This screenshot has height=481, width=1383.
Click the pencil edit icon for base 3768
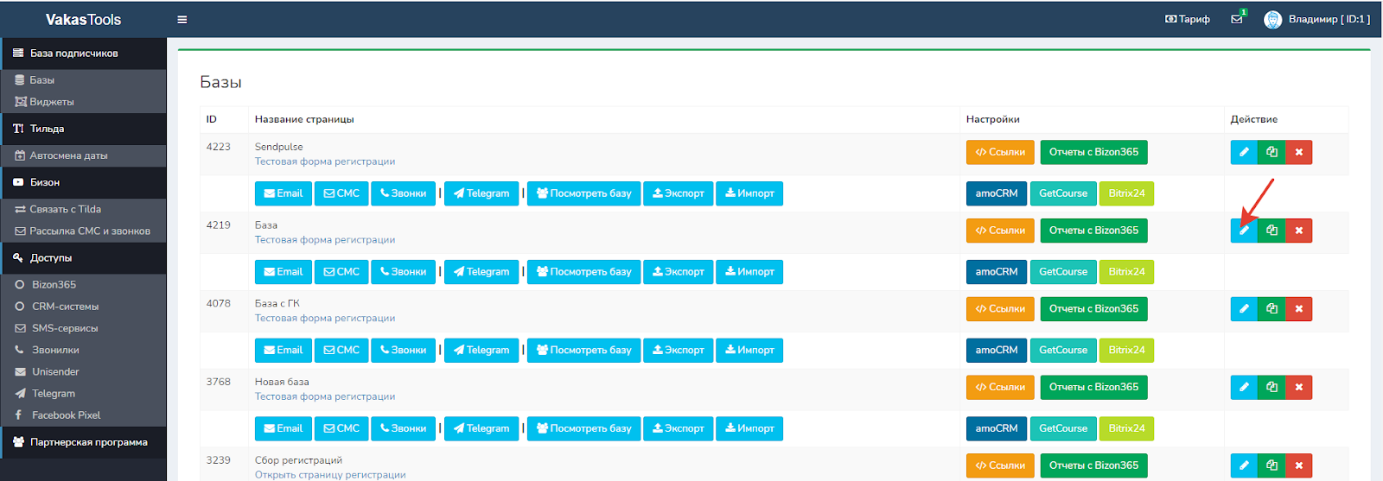click(1244, 387)
